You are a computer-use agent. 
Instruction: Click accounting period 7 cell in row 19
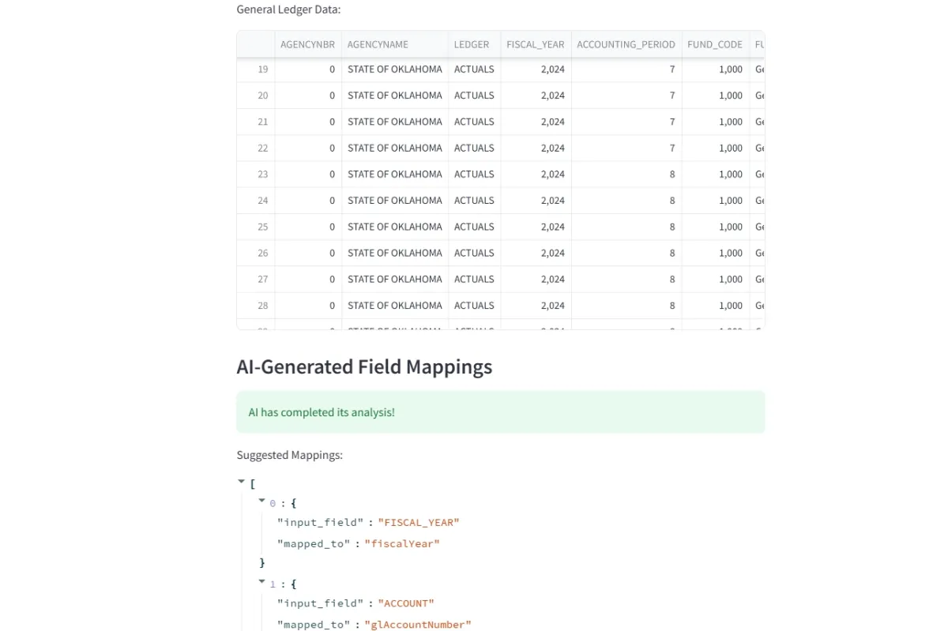626,69
